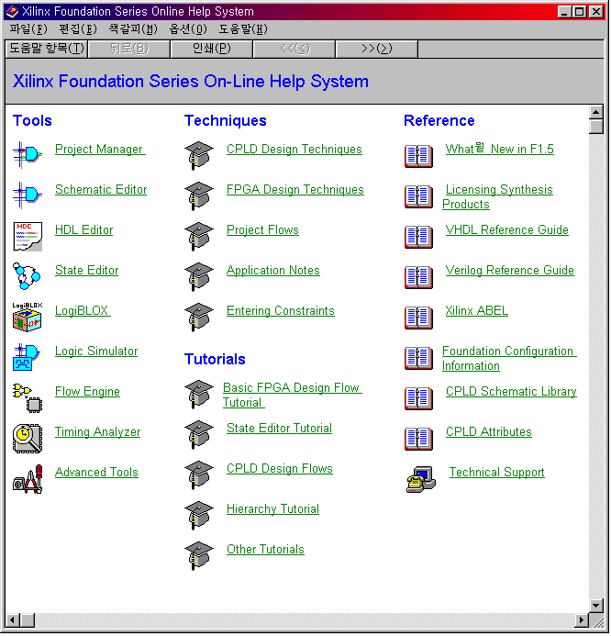Click graduation cap icon beside State Editor Tutorial
Image resolution: width=611 pixels, height=636 pixels.
click(x=199, y=435)
